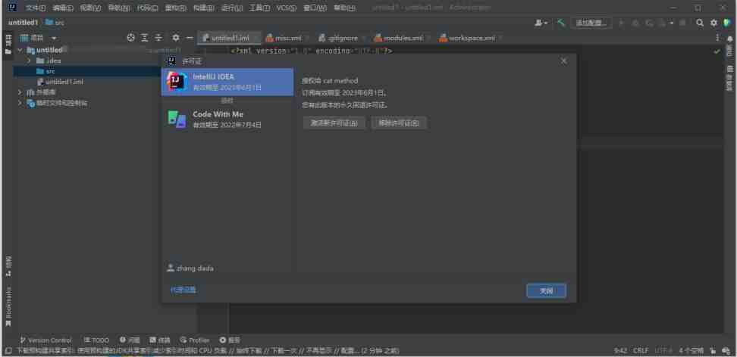Collapse the untitled1 project root node

[20, 50]
